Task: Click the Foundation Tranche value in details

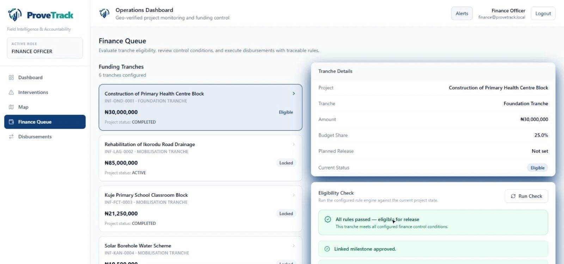Action: [526, 103]
